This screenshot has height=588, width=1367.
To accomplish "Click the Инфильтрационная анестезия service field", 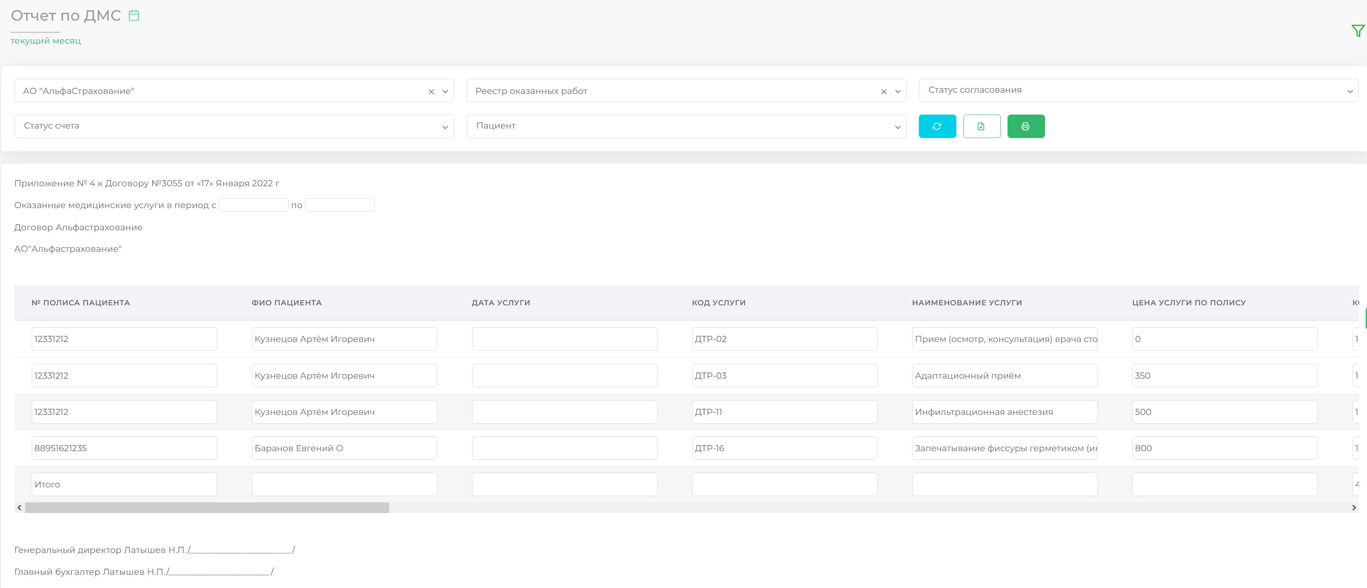I will click(x=1005, y=412).
